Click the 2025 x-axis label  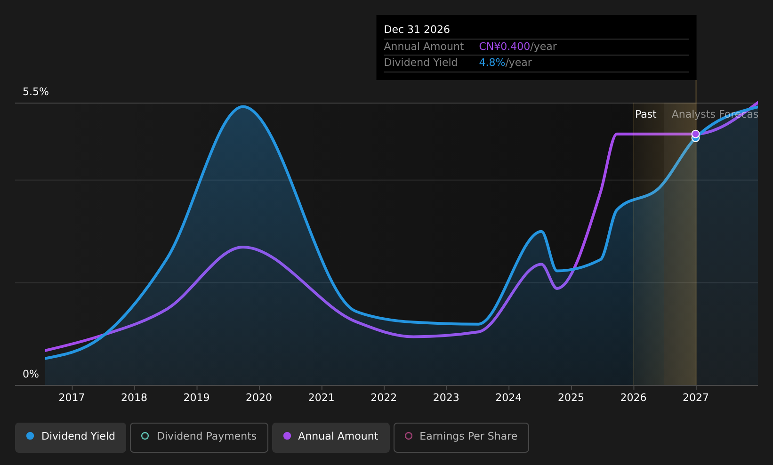tap(571, 398)
